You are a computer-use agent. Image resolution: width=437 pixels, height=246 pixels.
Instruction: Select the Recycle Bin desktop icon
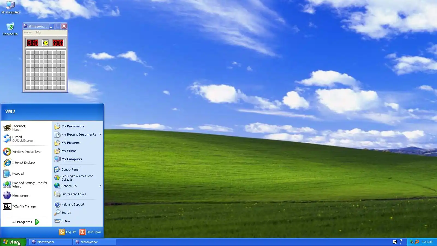[x=10, y=29]
